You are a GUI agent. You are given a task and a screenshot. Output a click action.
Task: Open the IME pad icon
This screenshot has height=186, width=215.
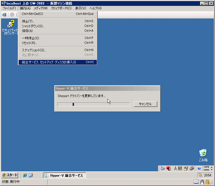186,168
